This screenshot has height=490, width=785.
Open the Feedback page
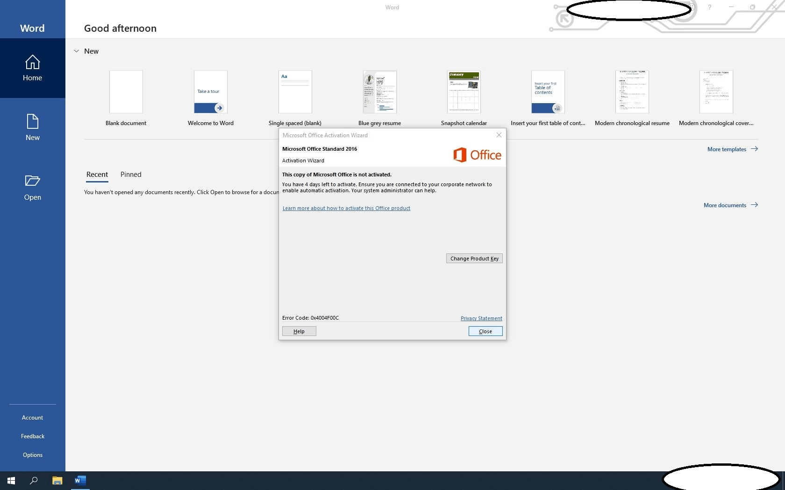32,436
